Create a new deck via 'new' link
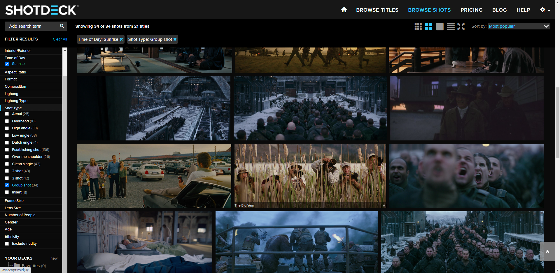Viewport: 560px width, 273px height. tap(54, 258)
